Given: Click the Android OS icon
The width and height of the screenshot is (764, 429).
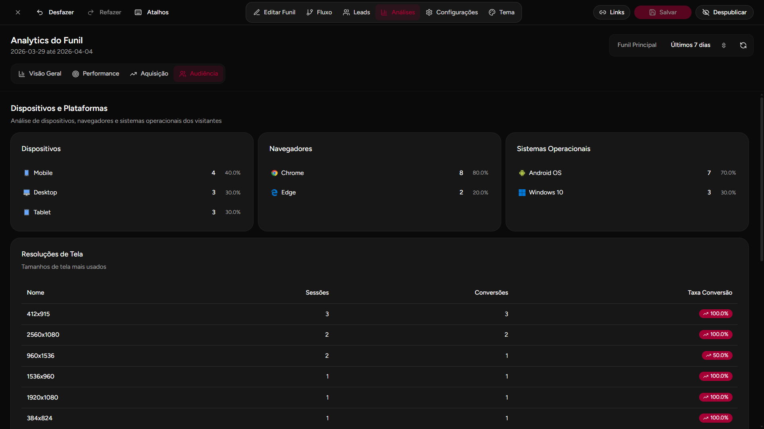Looking at the screenshot, I should point(522,173).
